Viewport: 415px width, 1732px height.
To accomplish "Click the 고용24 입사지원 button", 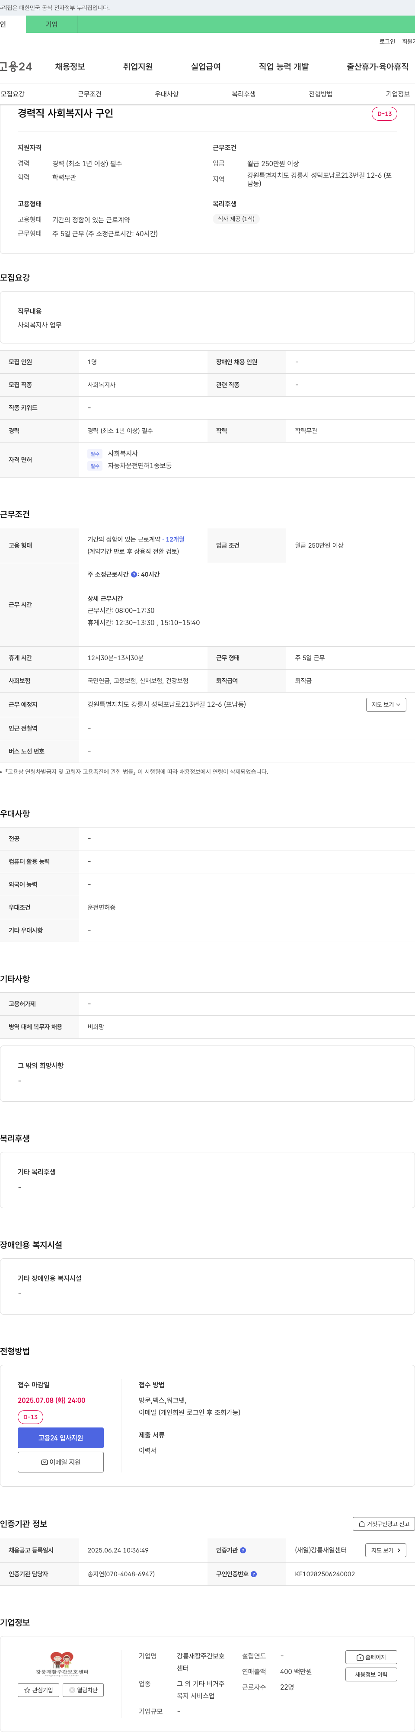I will [x=61, y=1437].
